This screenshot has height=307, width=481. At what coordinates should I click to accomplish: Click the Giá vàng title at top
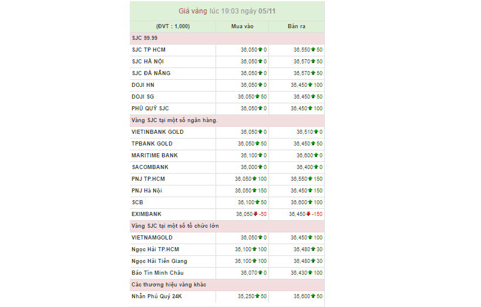point(227,11)
